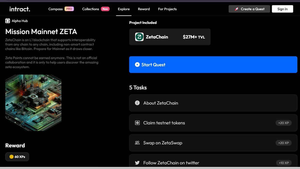300x169 pixels.
Task: Click the Alpha Hub logo icon
Action: [x=8, y=21]
